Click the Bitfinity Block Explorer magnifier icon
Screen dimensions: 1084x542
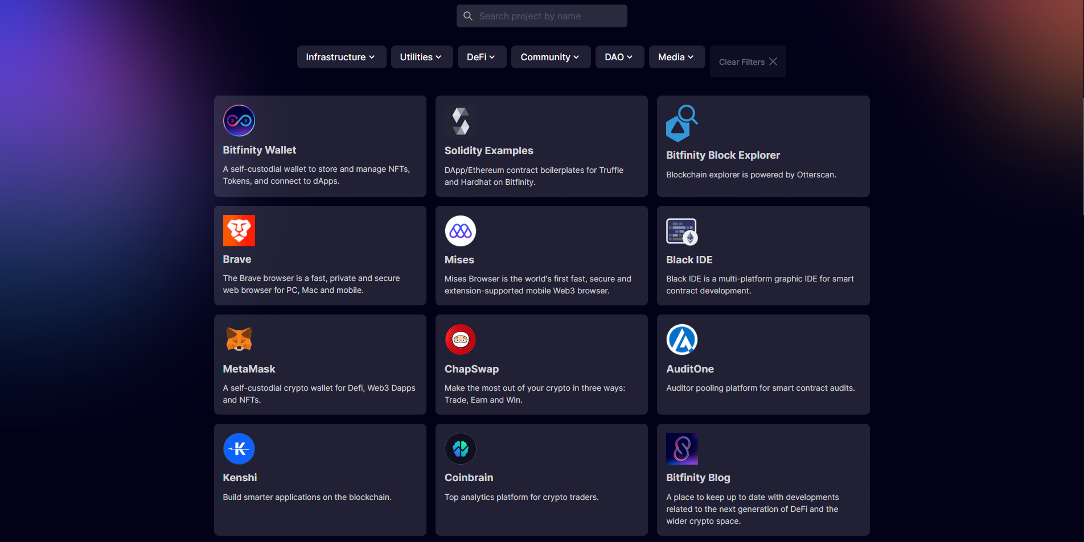tap(681, 123)
